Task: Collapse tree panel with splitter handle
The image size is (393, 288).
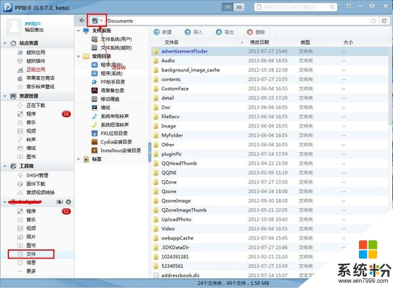Action: tap(149, 152)
